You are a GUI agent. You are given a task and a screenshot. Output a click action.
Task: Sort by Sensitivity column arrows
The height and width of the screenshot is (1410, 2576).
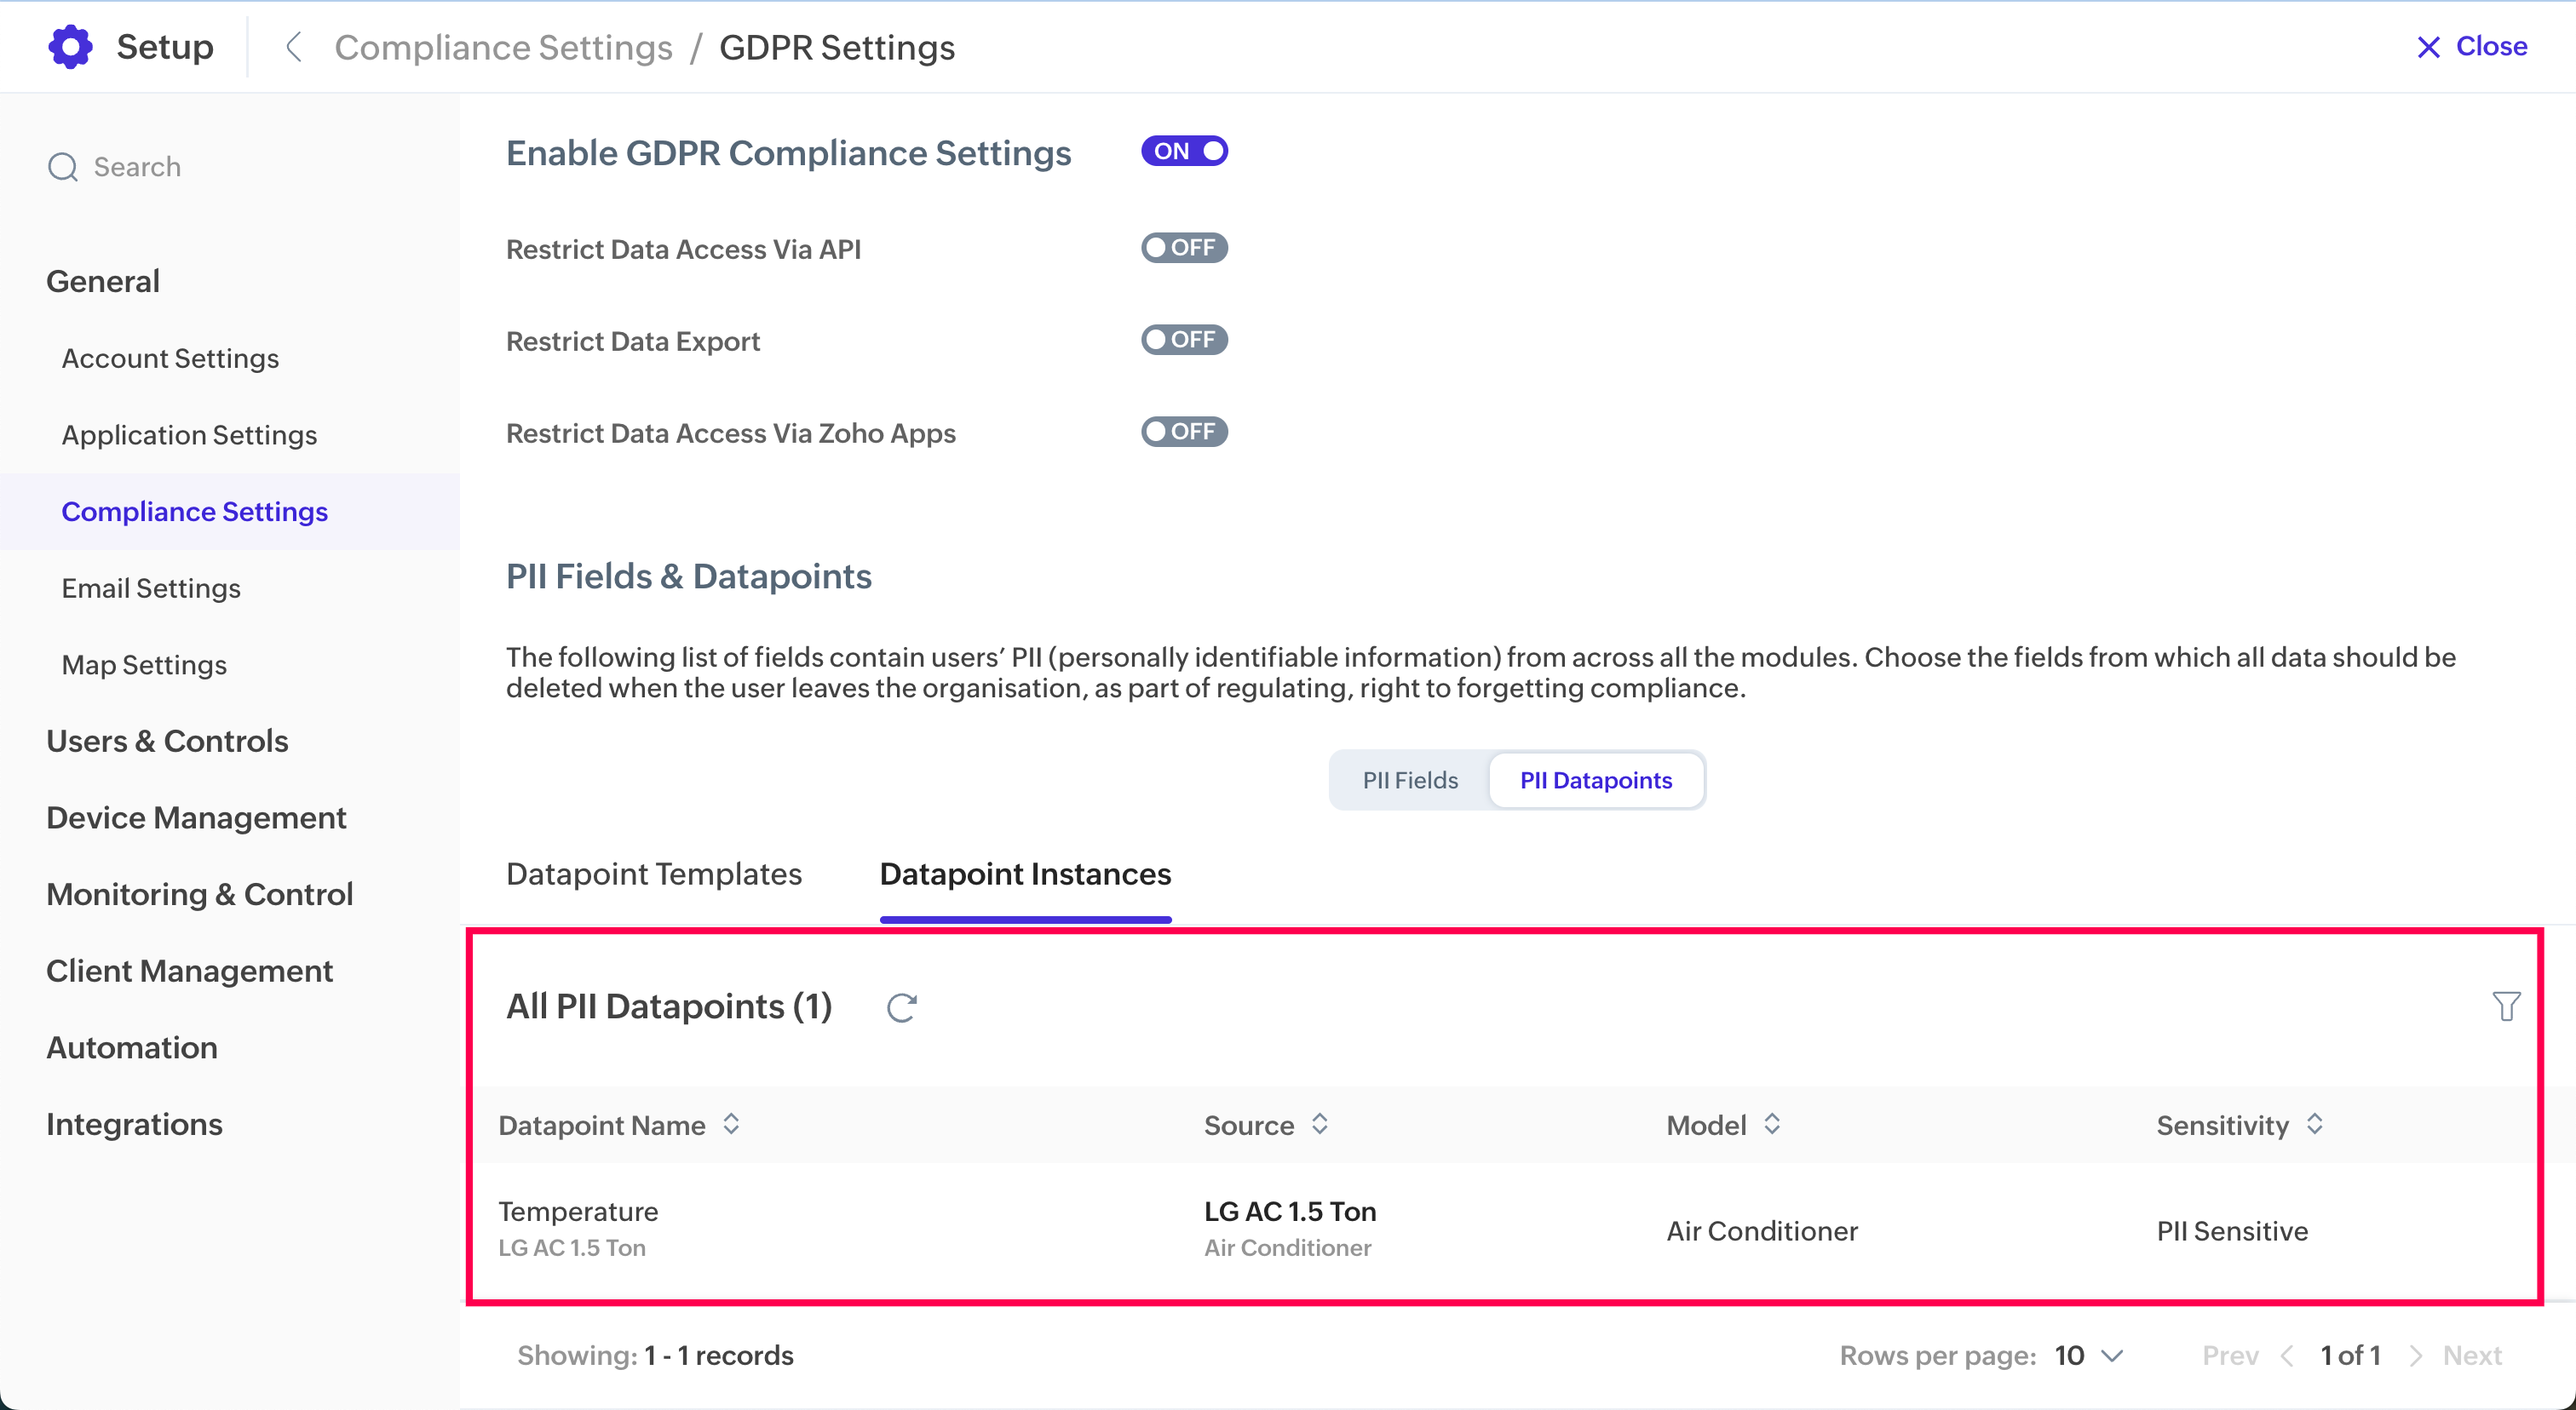(x=2314, y=1124)
